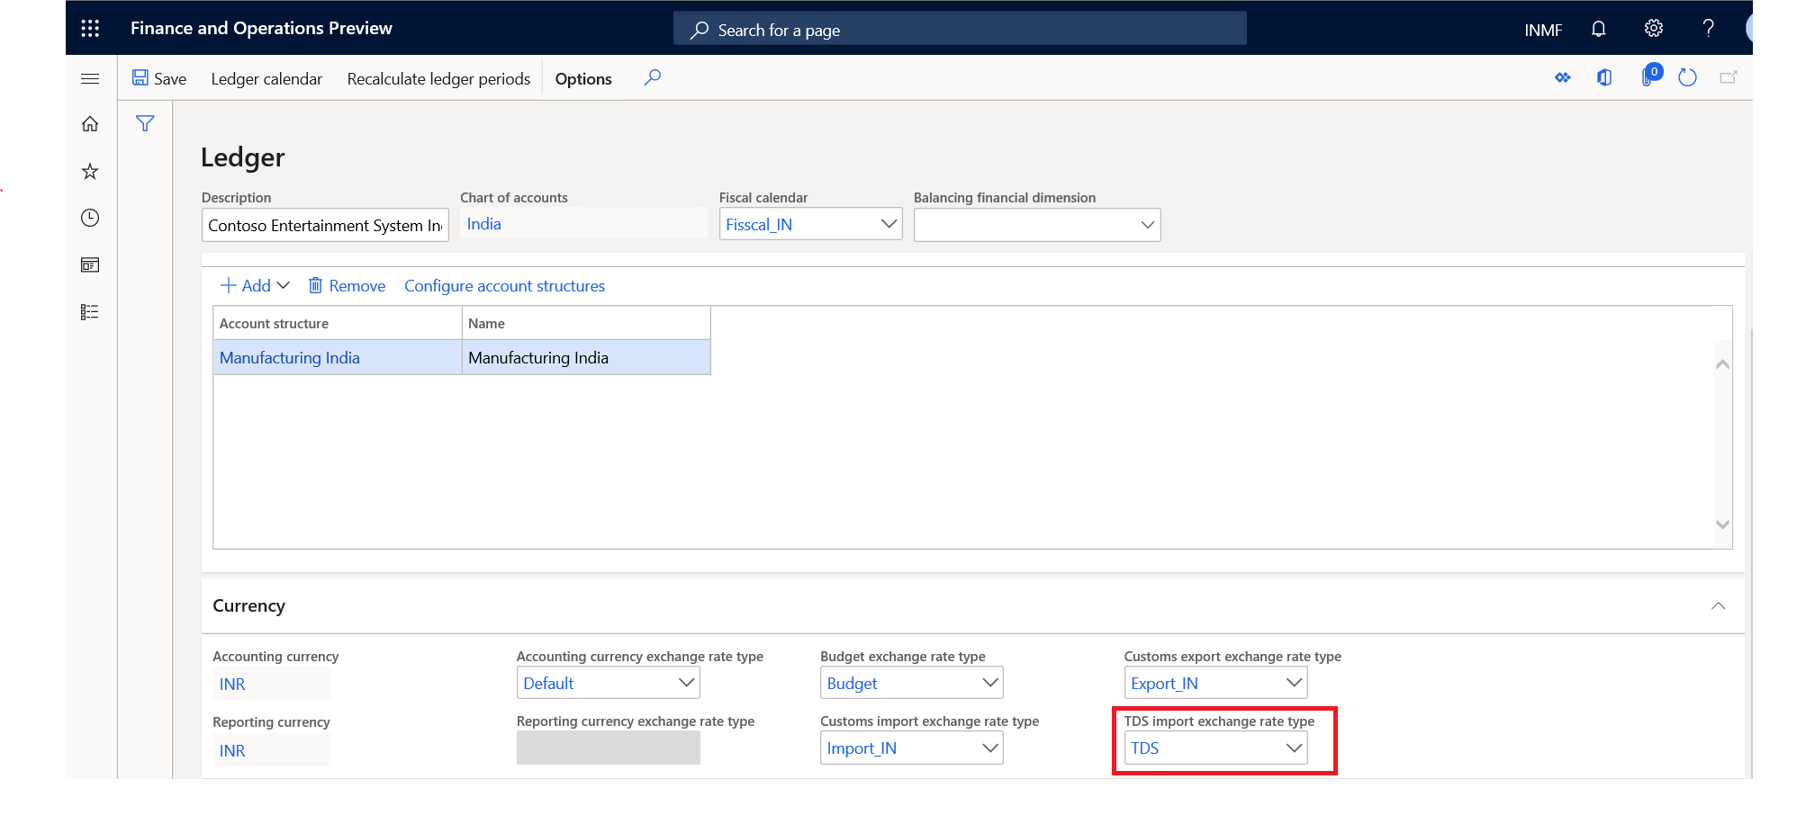This screenshot has width=1797, height=833.
Task: Click Recalculate ledger periods
Action: 438,79
